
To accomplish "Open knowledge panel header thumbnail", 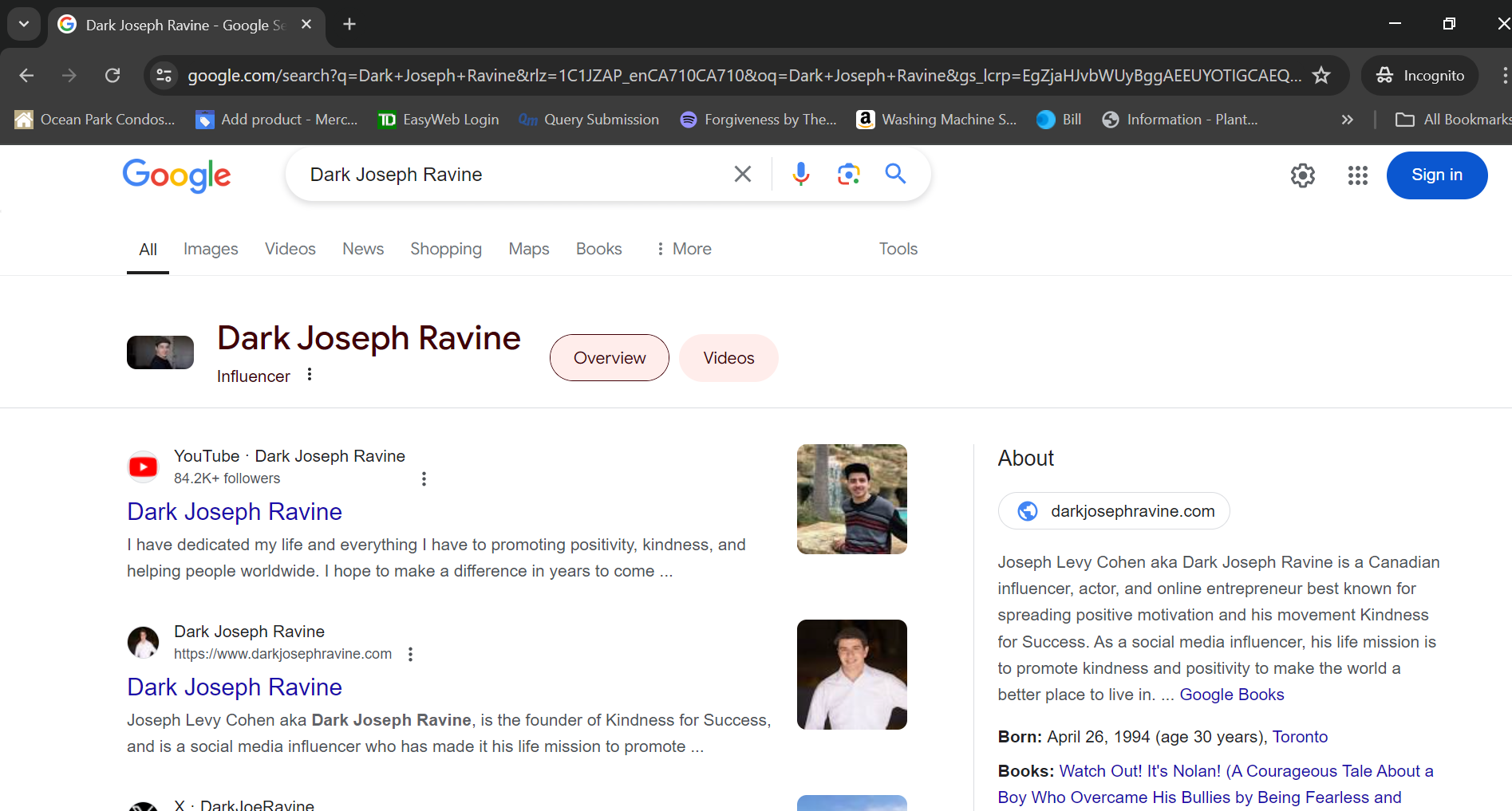I will [x=160, y=352].
